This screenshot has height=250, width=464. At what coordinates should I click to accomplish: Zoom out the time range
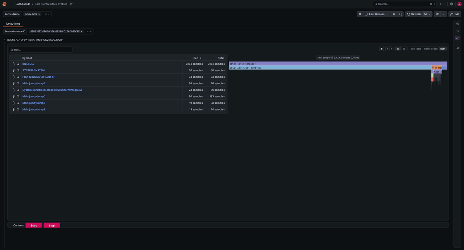[x=400, y=14]
